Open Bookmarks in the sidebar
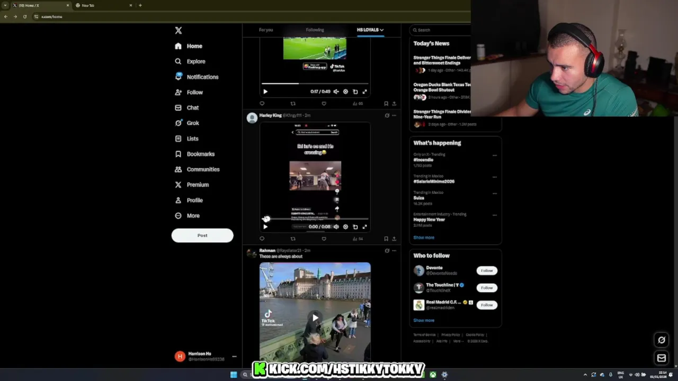The height and width of the screenshot is (381, 678). tap(194, 154)
